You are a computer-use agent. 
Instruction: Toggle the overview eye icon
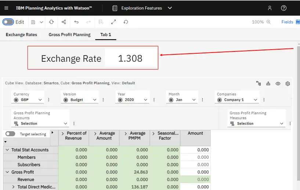coord(278,84)
